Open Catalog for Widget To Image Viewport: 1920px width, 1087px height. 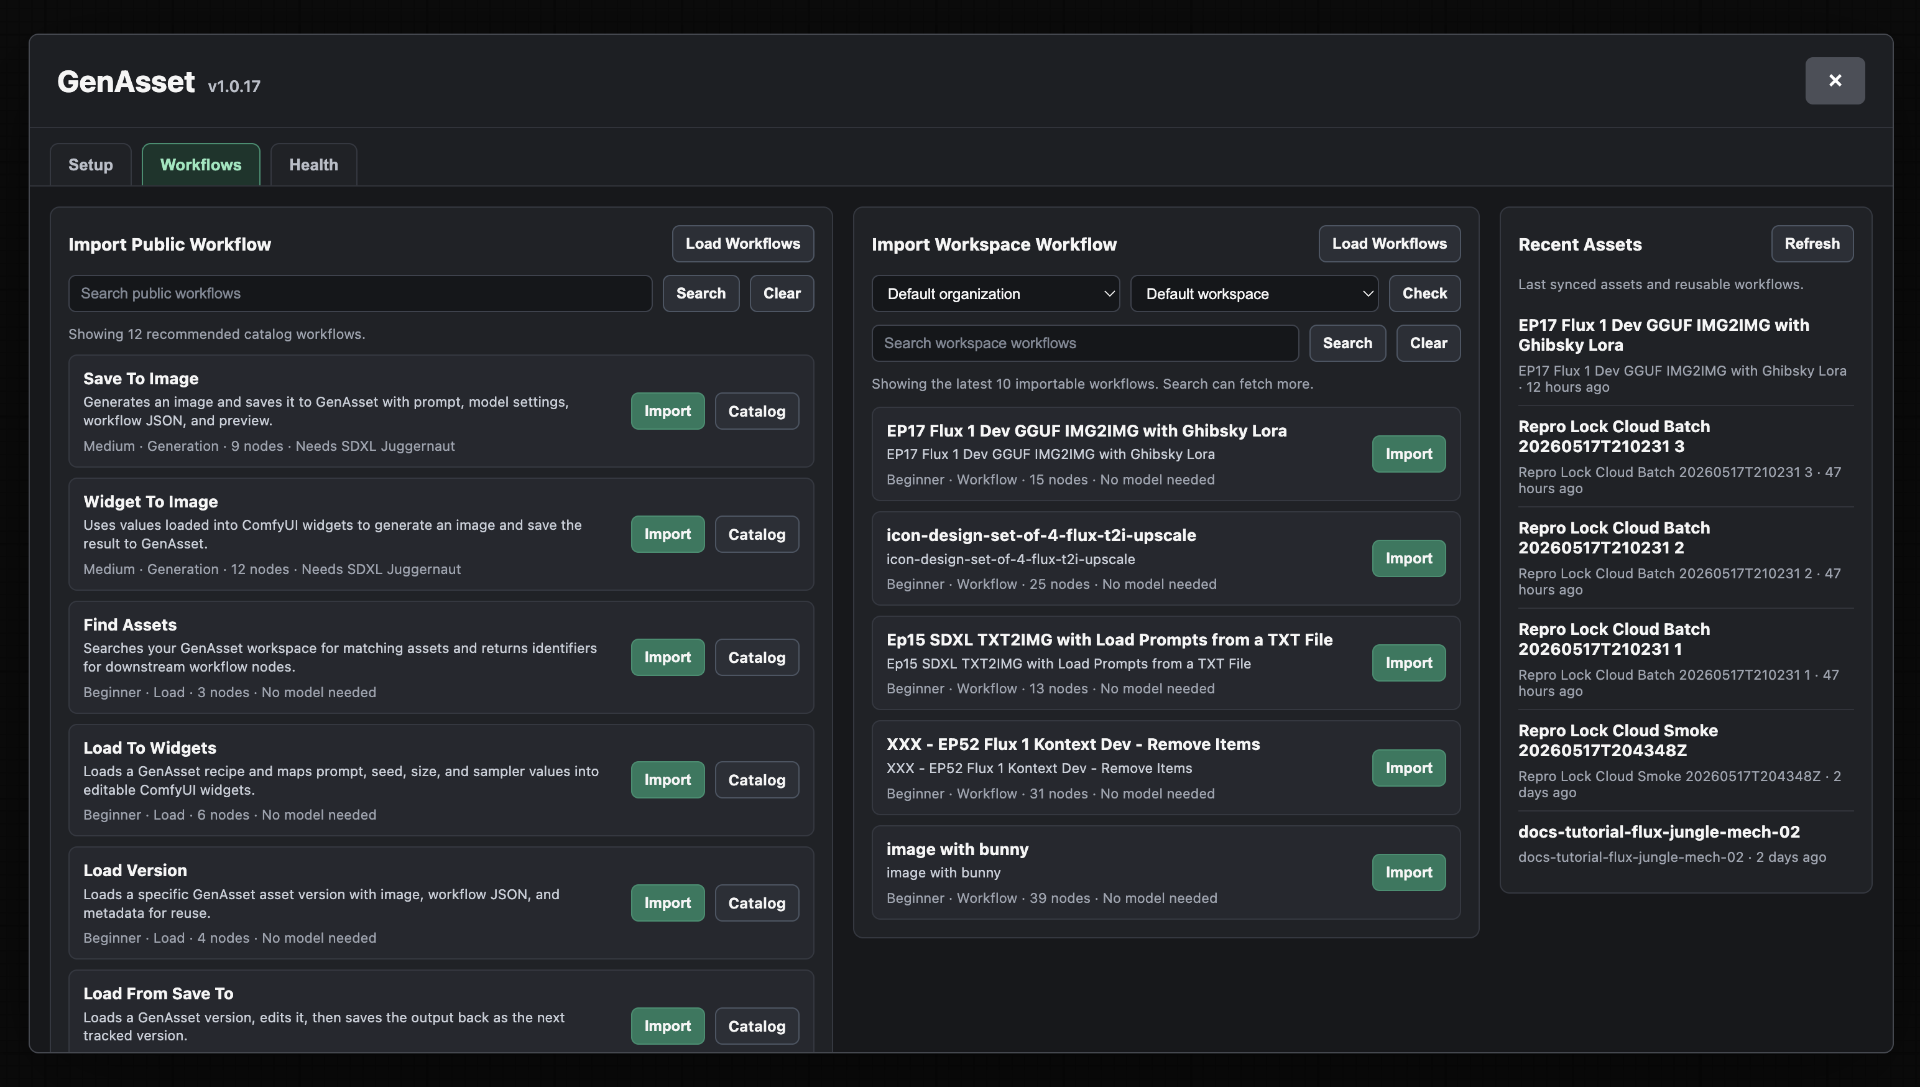(756, 535)
